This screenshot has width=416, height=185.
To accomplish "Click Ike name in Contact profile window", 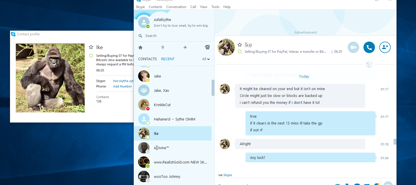I will click(x=99, y=47).
